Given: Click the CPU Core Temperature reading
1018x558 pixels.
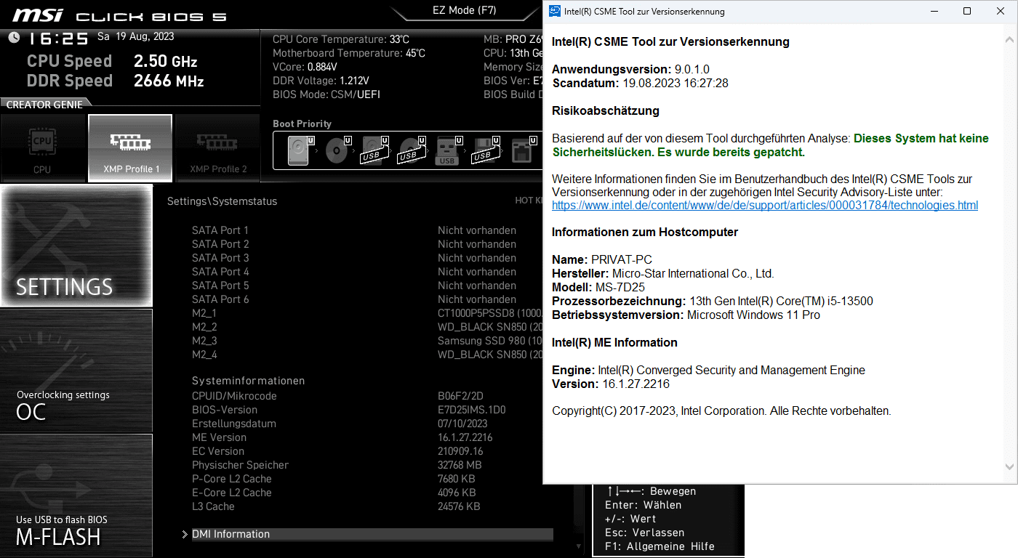Looking at the screenshot, I should pyautogui.click(x=341, y=39).
